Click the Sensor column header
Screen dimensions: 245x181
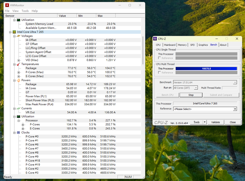pyautogui.click(x=31, y=16)
